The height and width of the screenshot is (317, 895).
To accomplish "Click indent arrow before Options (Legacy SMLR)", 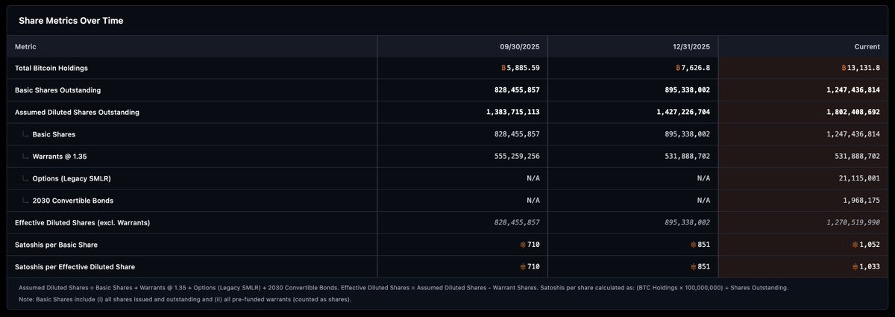I will point(25,178).
